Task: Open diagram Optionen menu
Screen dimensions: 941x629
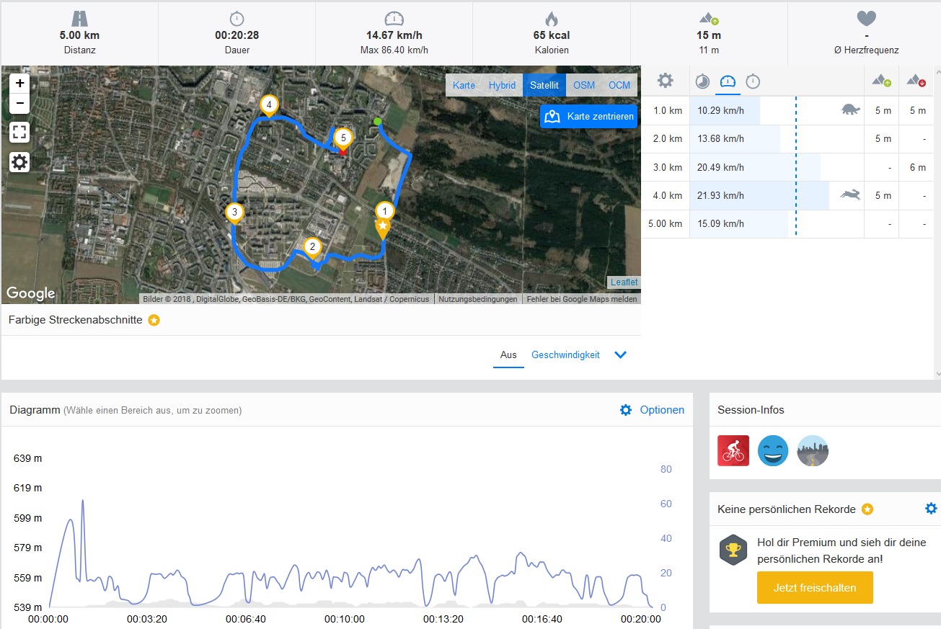Action: tap(652, 410)
